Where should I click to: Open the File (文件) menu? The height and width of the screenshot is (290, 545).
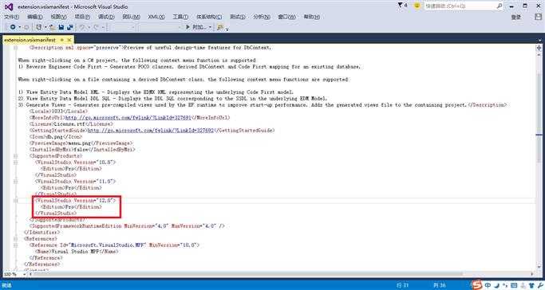[x=11, y=17]
